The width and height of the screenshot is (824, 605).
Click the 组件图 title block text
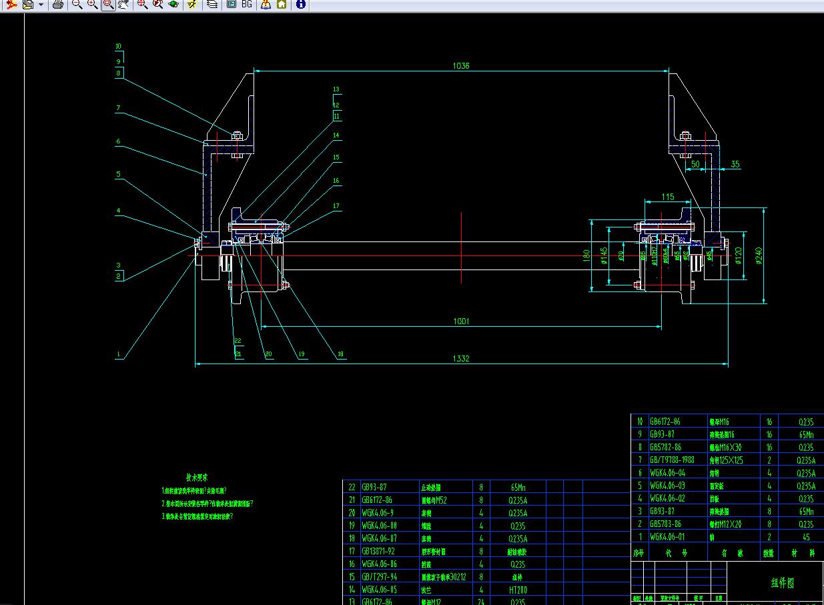pos(783,583)
